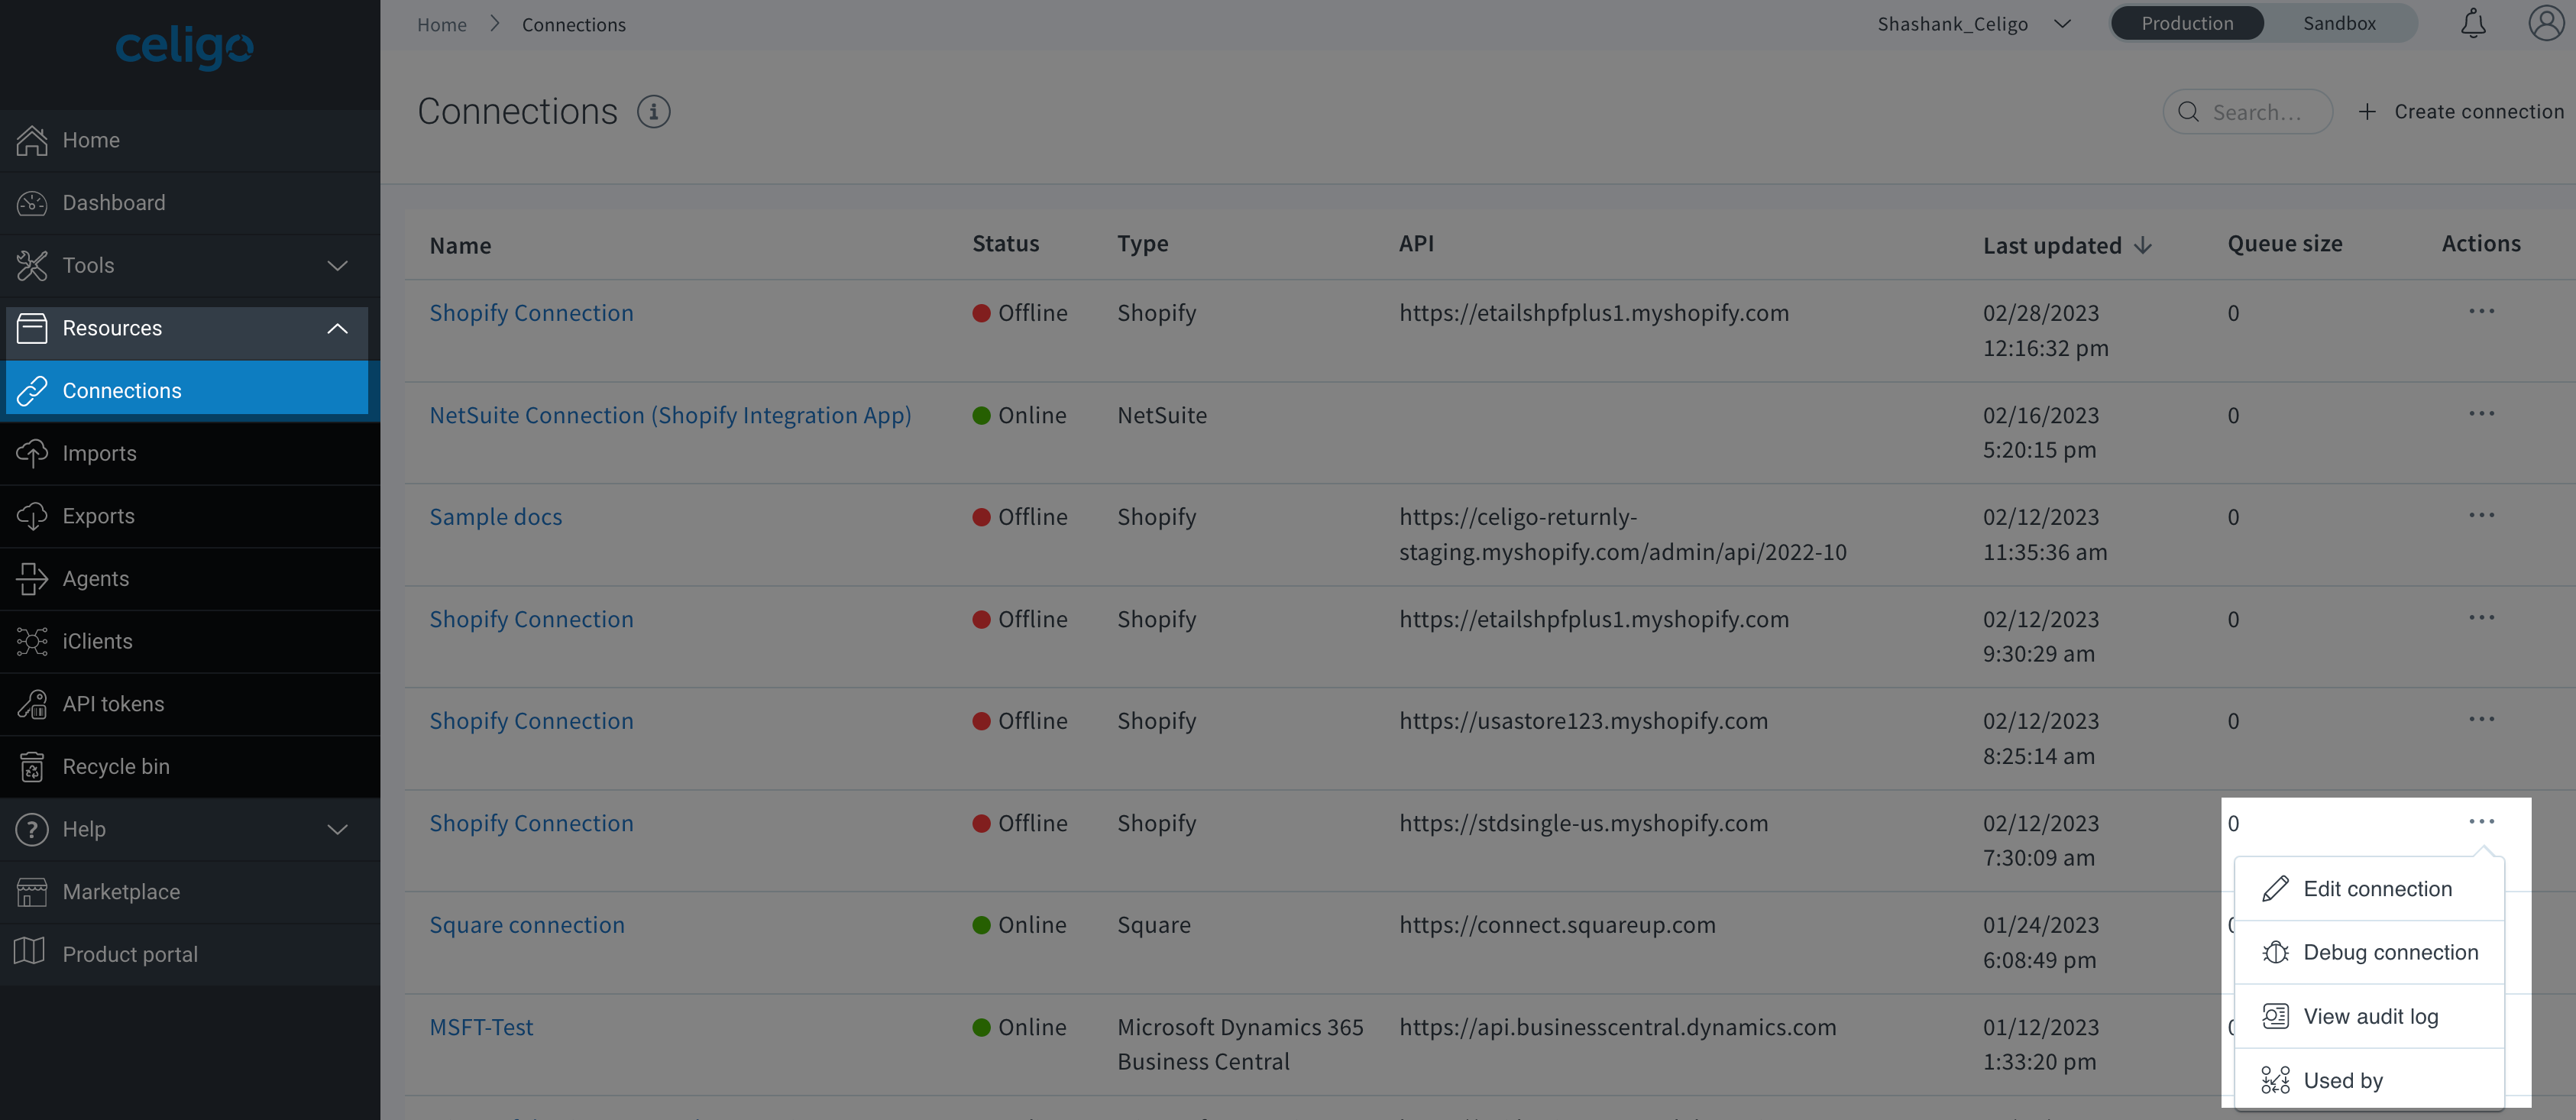Switch environment to Production
Image resolution: width=2576 pixels, height=1120 pixels.
pos(2187,23)
